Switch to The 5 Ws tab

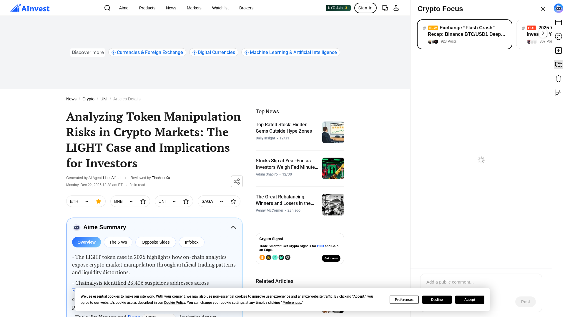pos(118,242)
